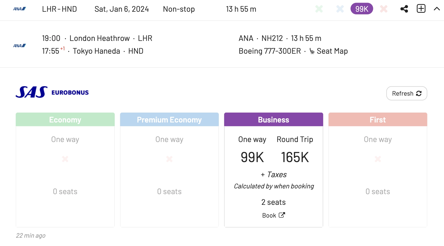Click the date Sat, Jan 6, 2024
Image resolution: width=444 pixels, height=246 pixels.
tap(122, 9)
